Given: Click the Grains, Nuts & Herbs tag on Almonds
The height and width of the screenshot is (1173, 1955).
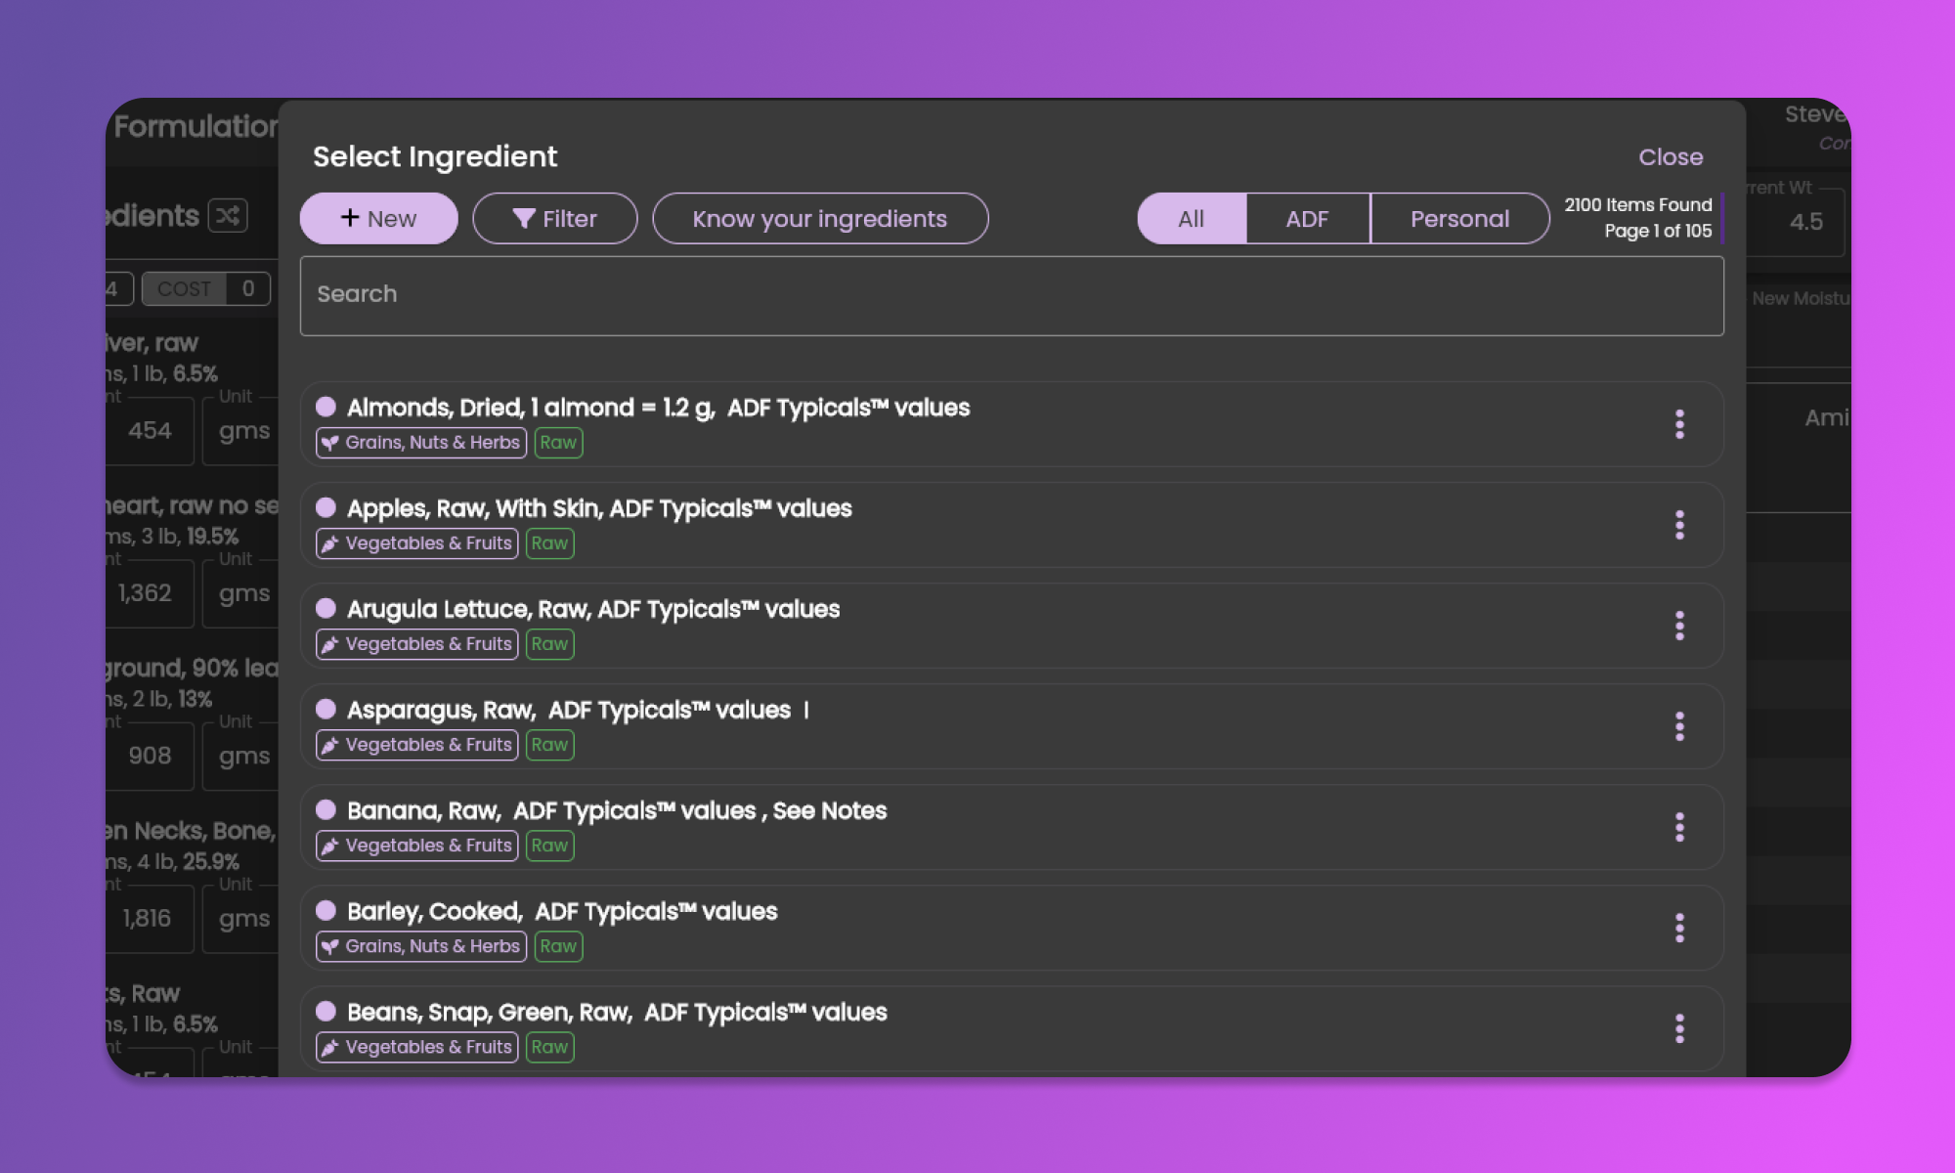Looking at the screenshot, I should coord(421,443).
